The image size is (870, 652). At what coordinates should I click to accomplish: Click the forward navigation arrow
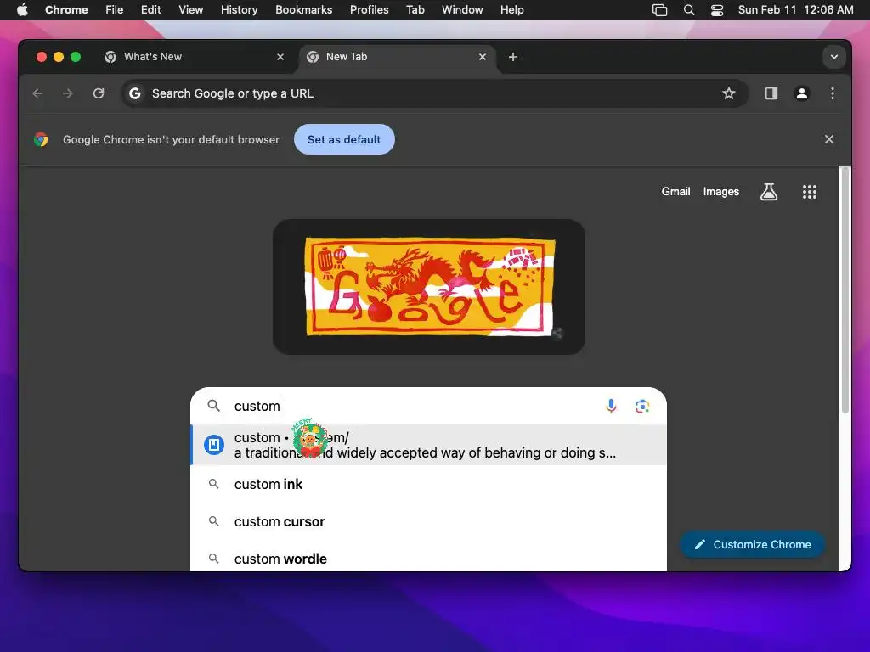click(x=68, y=93)
